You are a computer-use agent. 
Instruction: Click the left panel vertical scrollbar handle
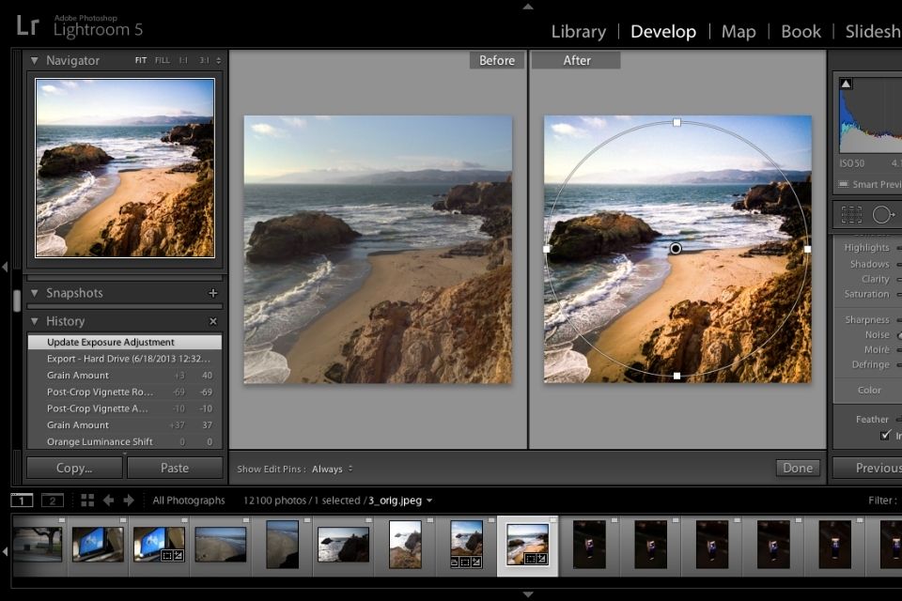click(17, 300)
